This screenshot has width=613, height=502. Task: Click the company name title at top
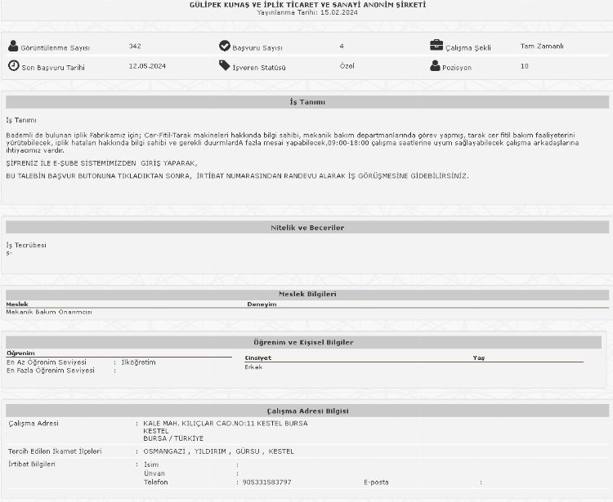pos(306,5)
